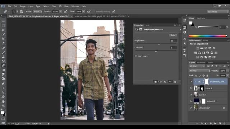The height and width of the screenshot is (129, 230).
Task: Lock all icon in Layers panel
Action: click(207, 76)
